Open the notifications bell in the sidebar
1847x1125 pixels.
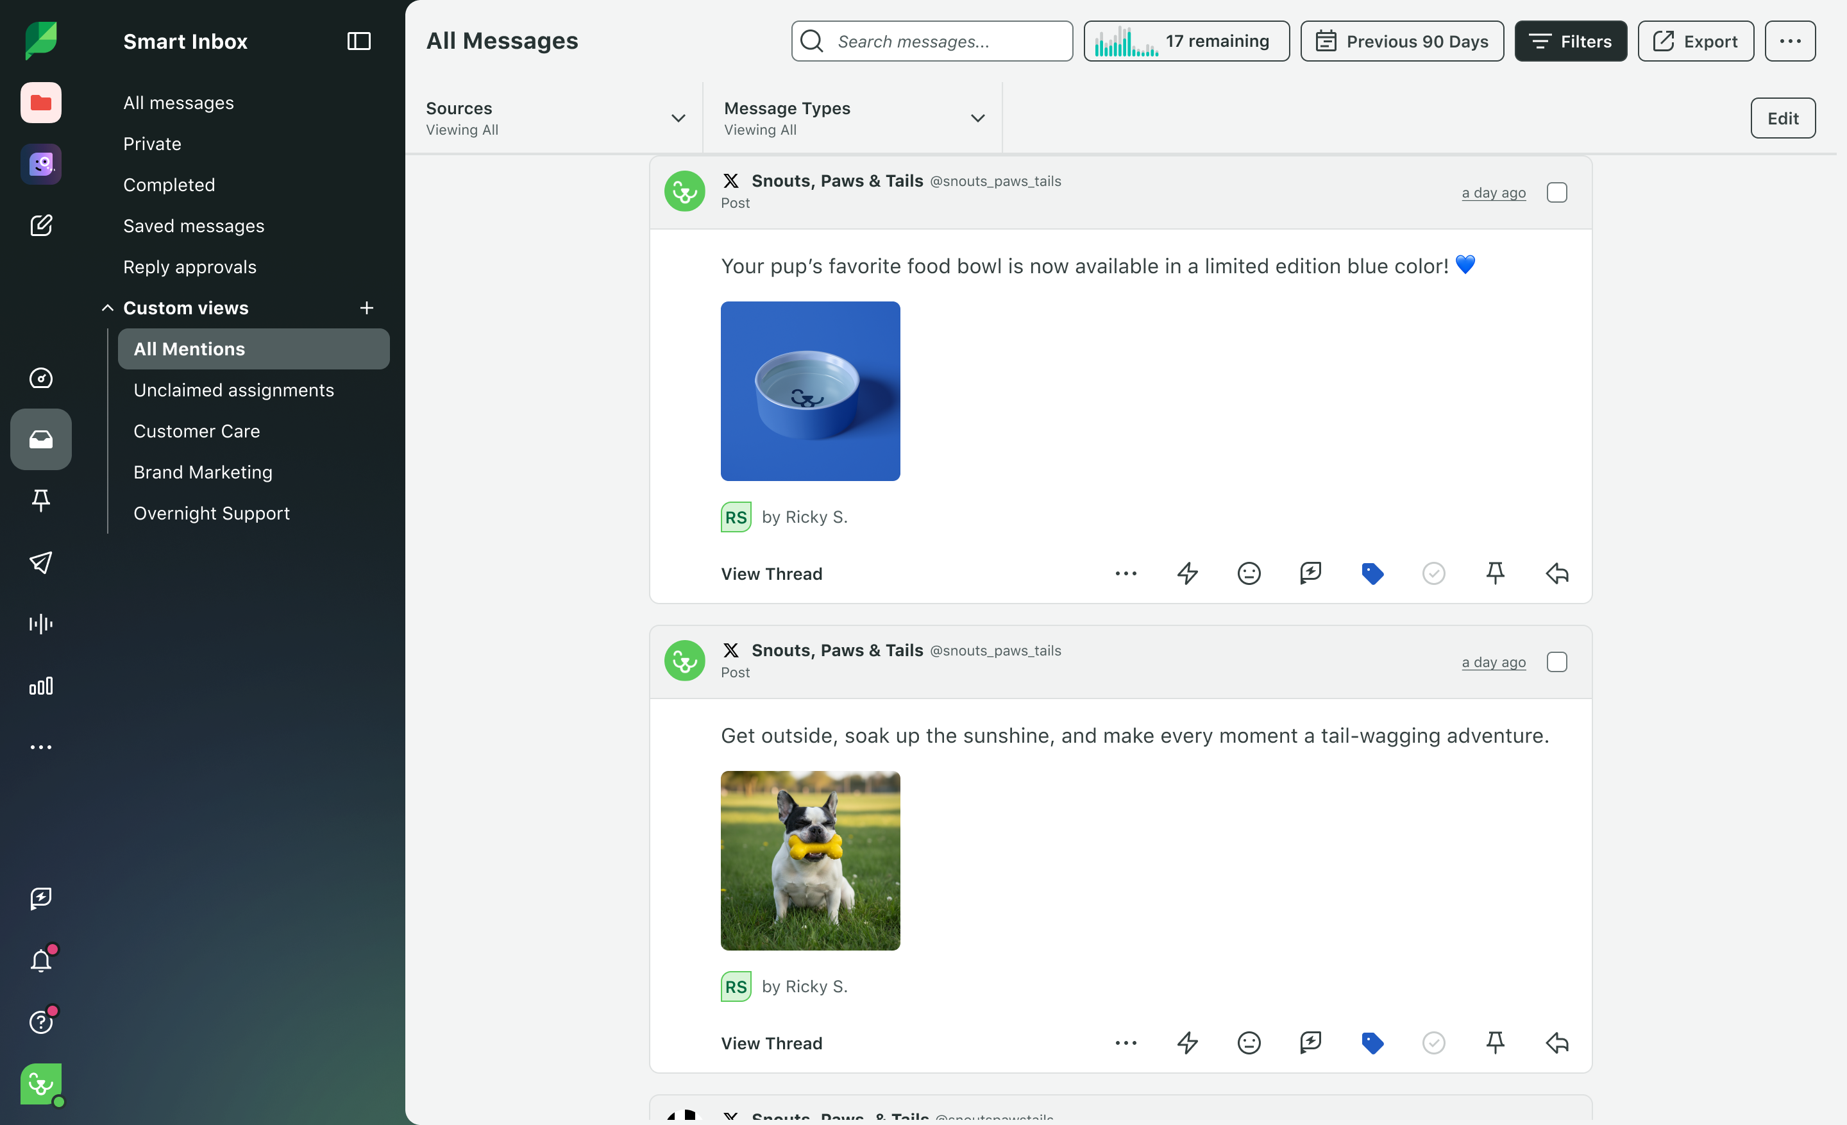(41, 960)
